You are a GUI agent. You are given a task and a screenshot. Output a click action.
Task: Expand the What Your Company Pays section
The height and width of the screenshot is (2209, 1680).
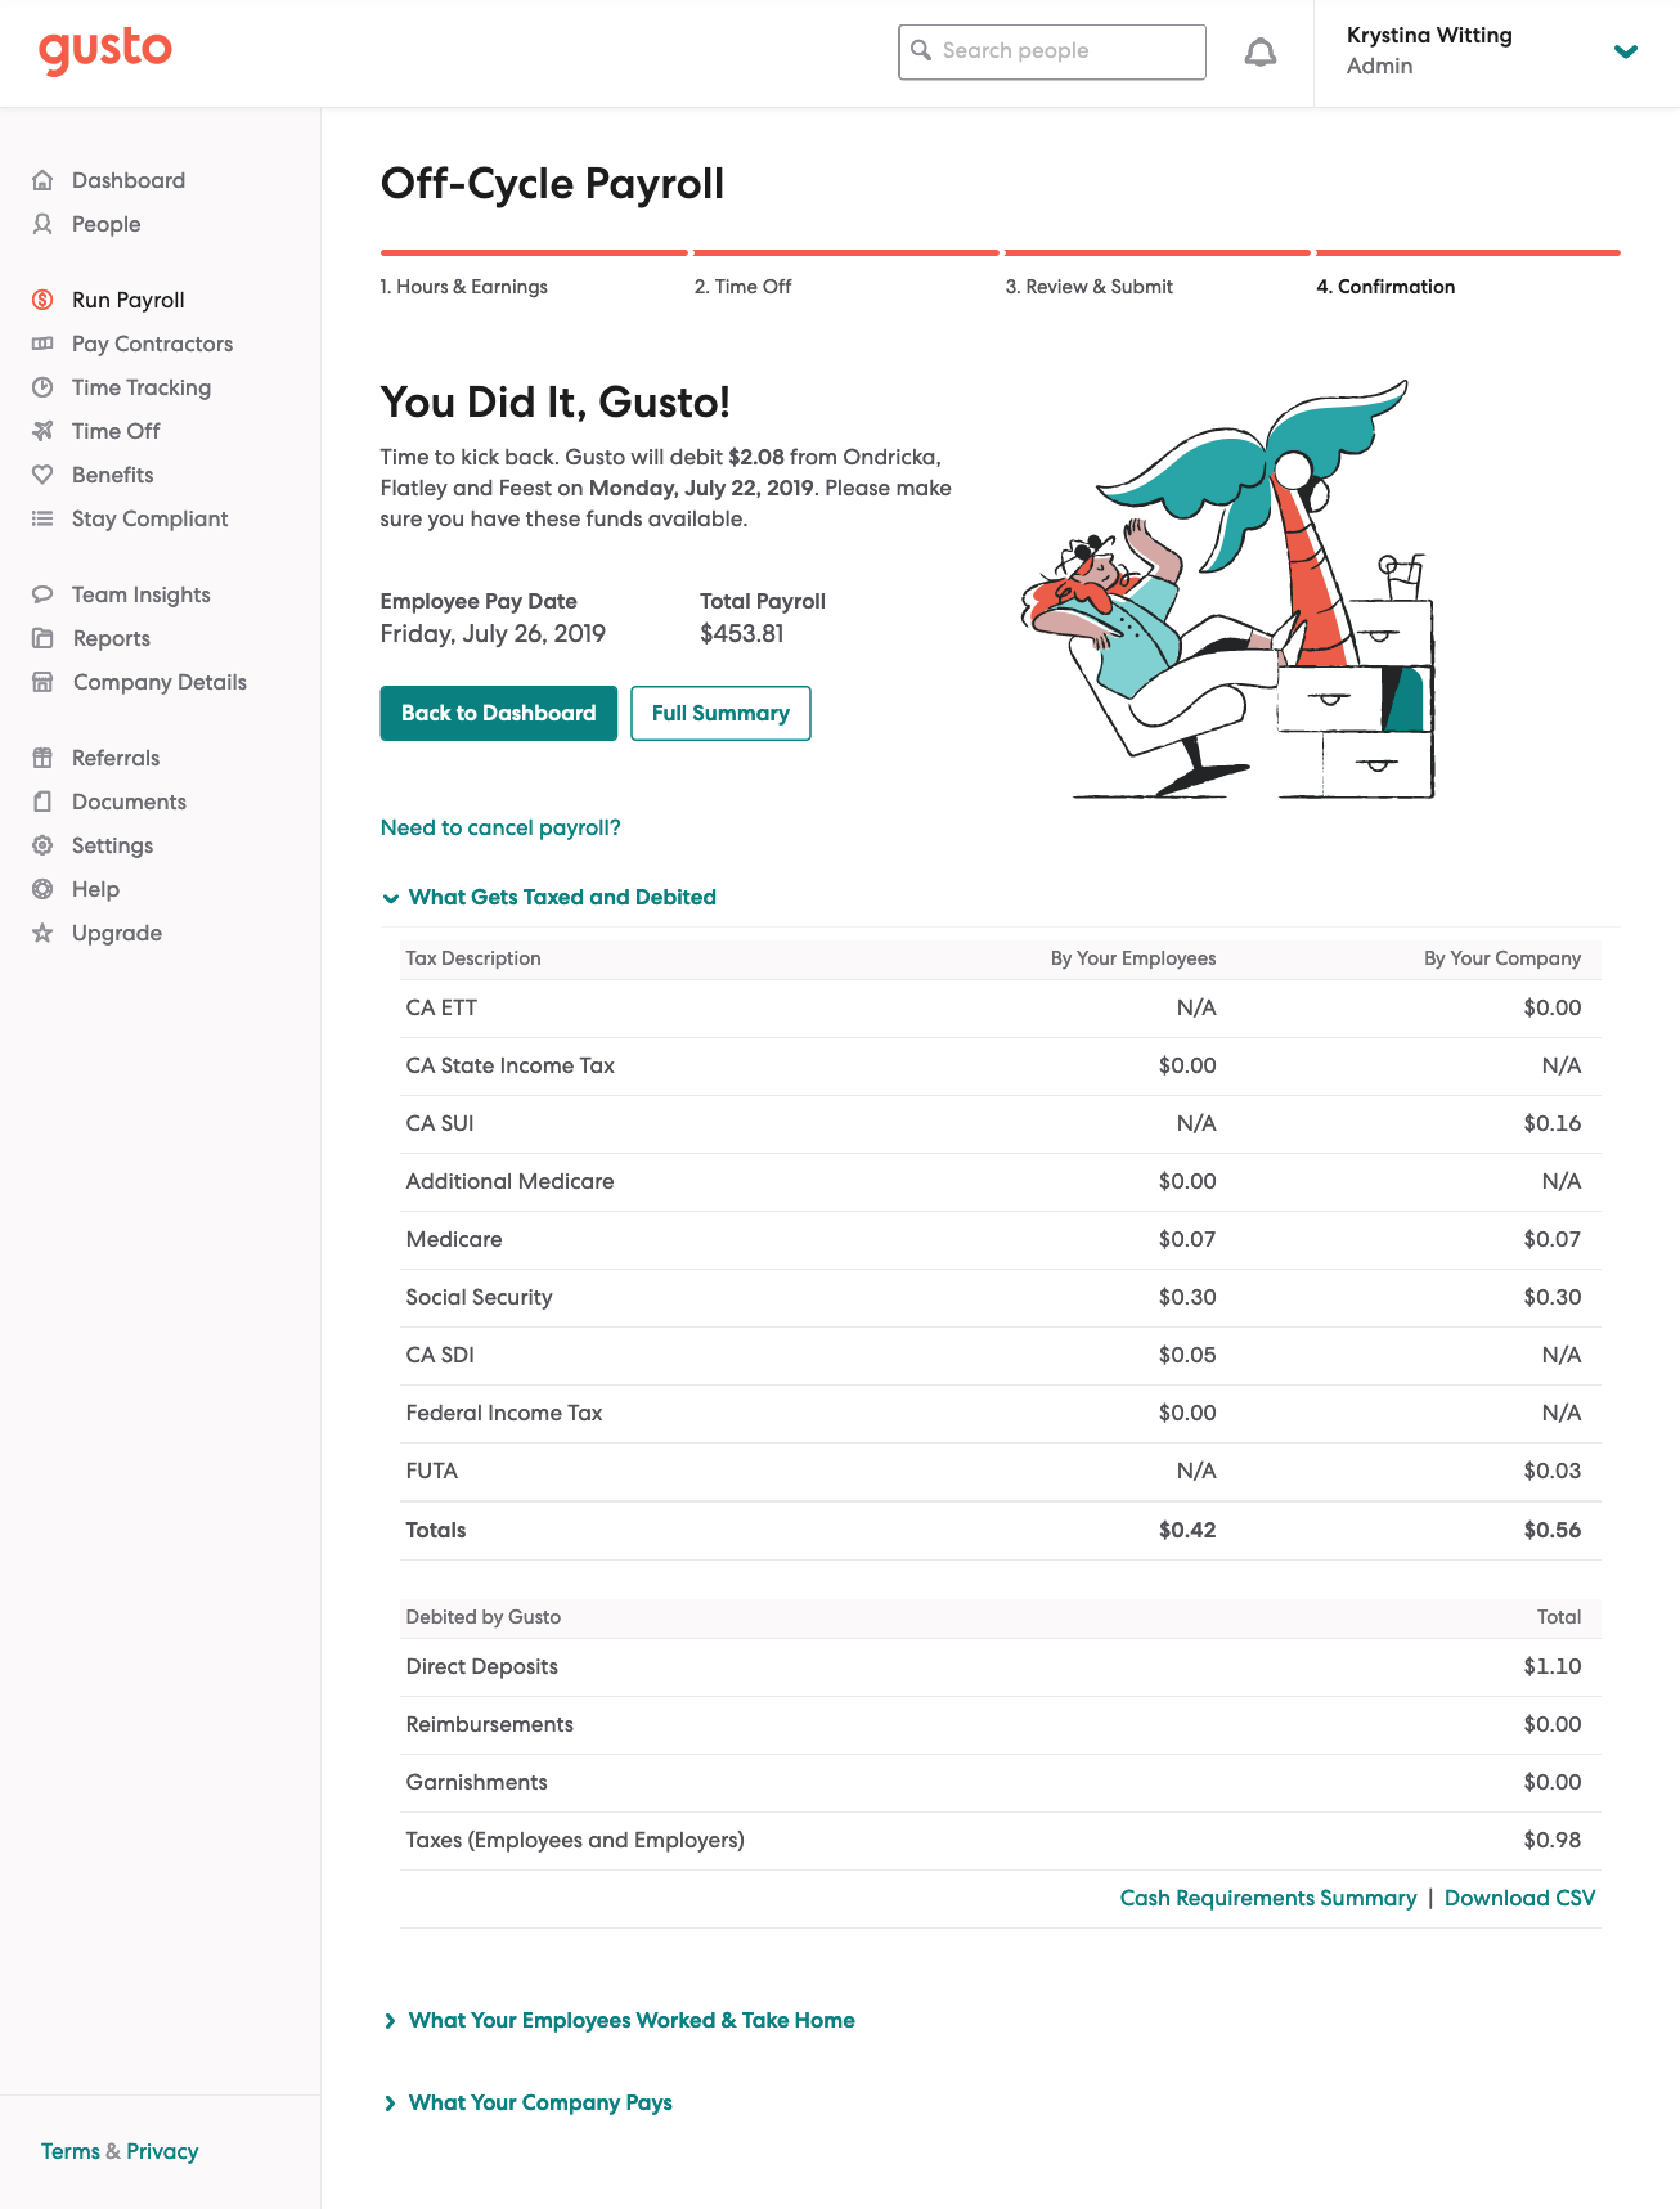click(539, 2102)
